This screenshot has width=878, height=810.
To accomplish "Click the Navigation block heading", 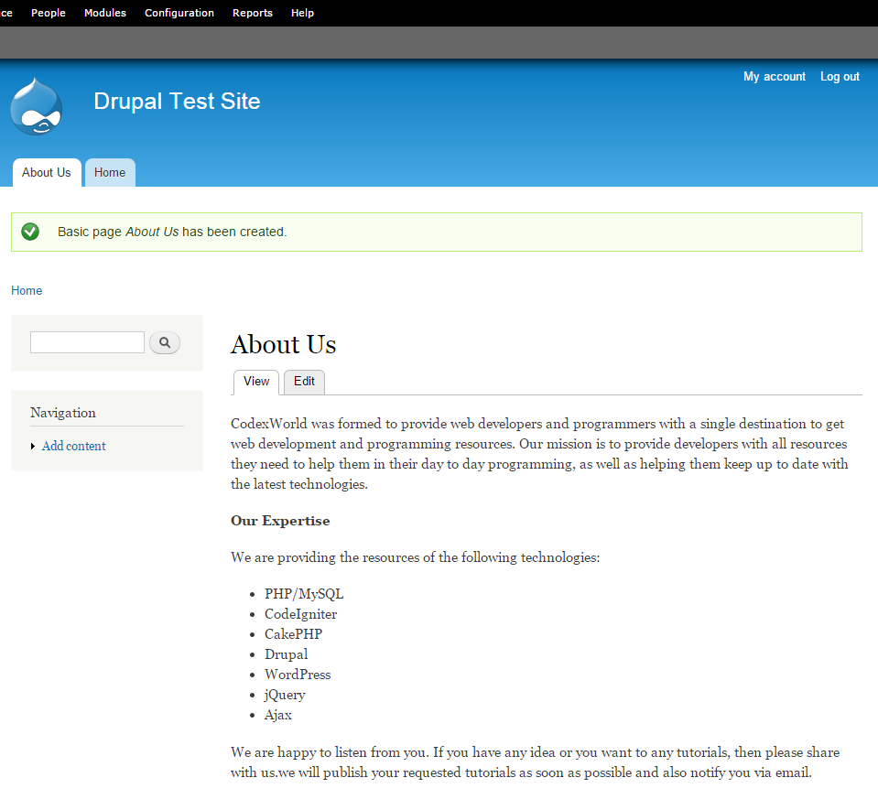I will pos(62,413).
